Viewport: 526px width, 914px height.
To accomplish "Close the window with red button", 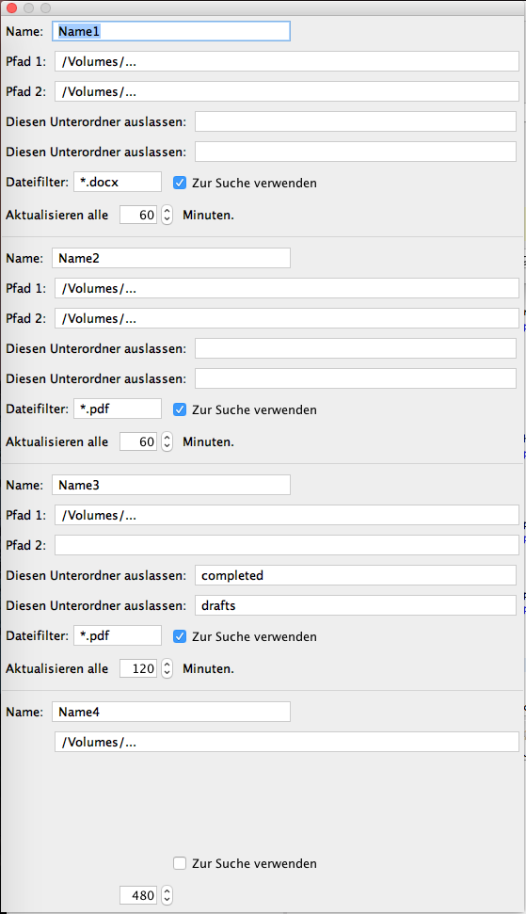I will click(x=11, y=8).
